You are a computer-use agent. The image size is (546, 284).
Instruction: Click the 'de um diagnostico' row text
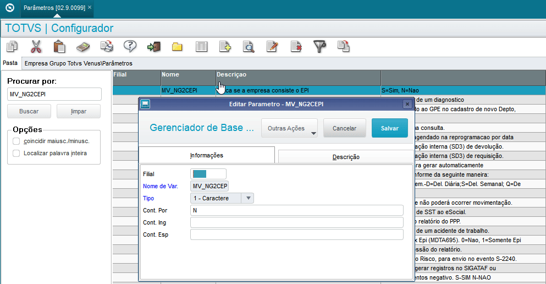(440, 100)
